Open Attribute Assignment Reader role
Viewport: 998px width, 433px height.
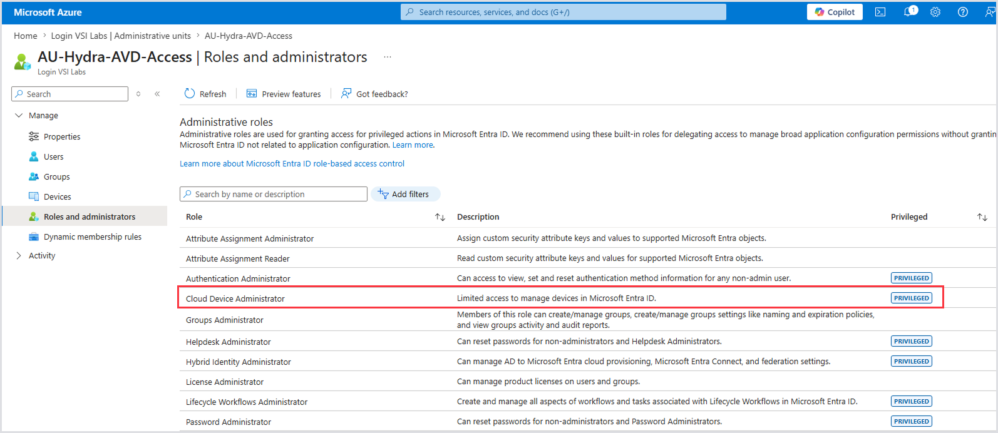[x=238, y=258]
